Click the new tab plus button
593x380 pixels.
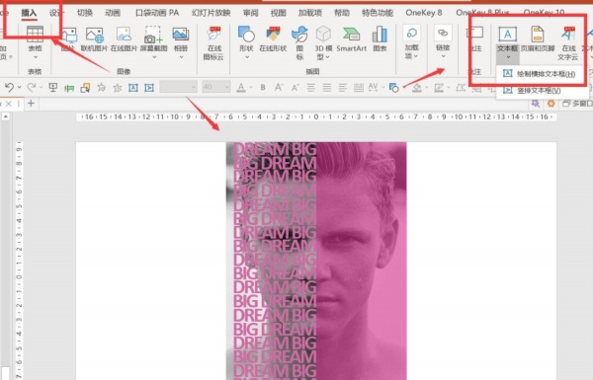(31, 103)
